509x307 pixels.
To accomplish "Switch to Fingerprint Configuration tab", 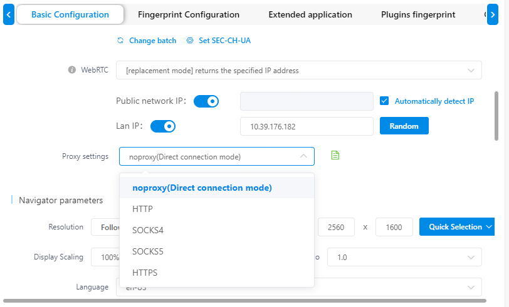I will [188, 14].
